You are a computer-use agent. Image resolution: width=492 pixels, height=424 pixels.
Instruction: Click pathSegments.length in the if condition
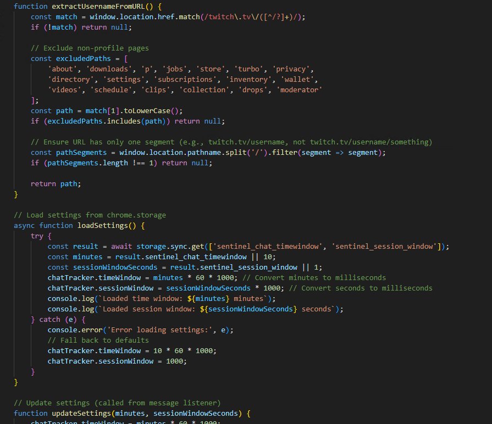pos(87,163)
